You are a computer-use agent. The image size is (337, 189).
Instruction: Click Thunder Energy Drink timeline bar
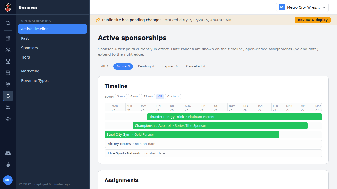tap(235, 117)
